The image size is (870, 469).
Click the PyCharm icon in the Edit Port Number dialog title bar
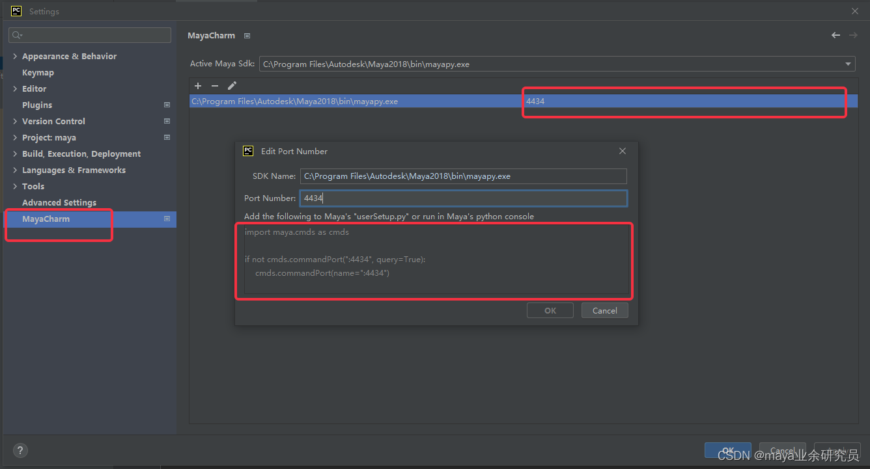point(248,151)
